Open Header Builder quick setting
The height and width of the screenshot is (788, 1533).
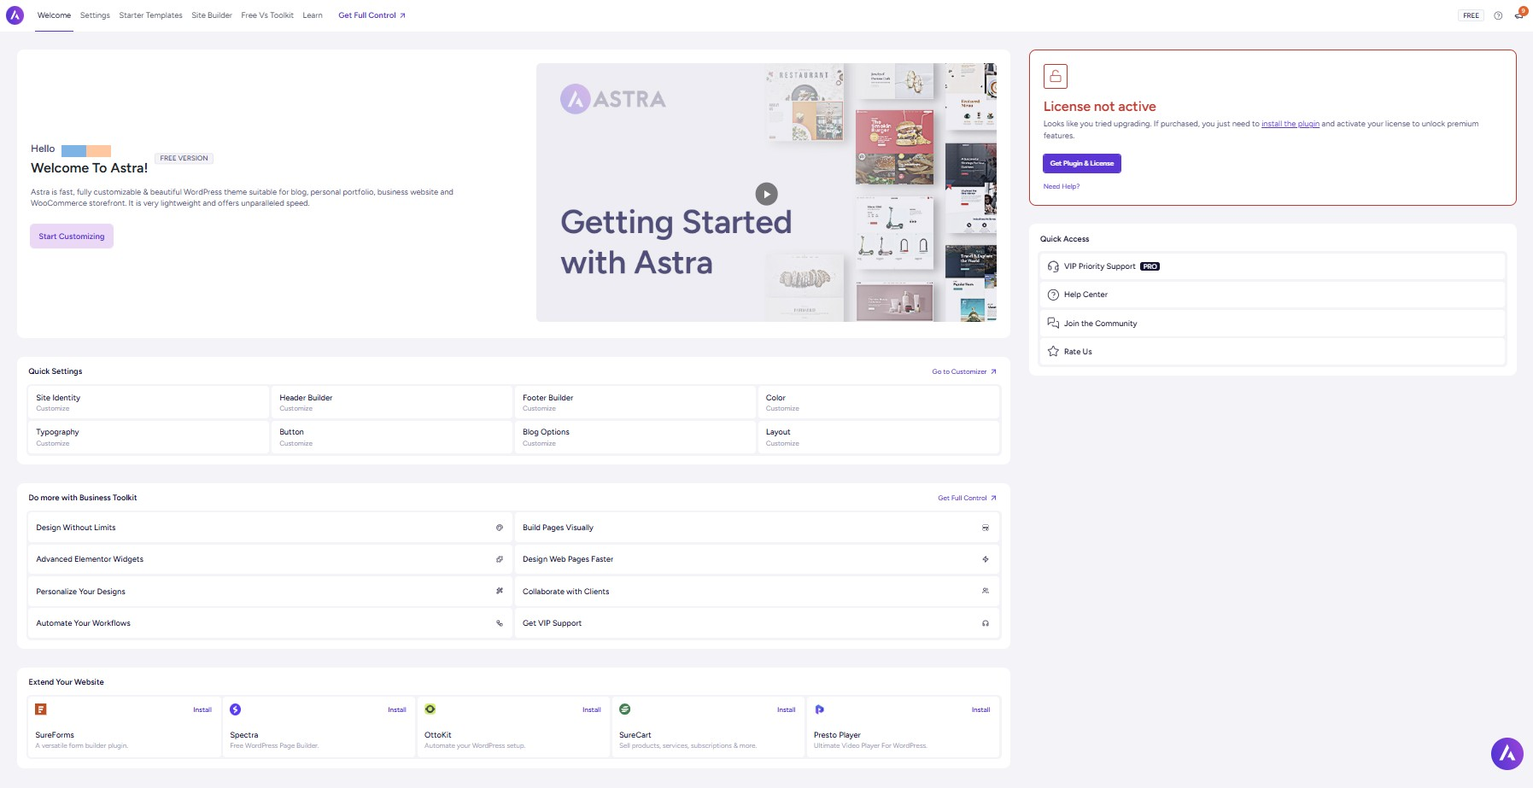click(x=392, y=402)
